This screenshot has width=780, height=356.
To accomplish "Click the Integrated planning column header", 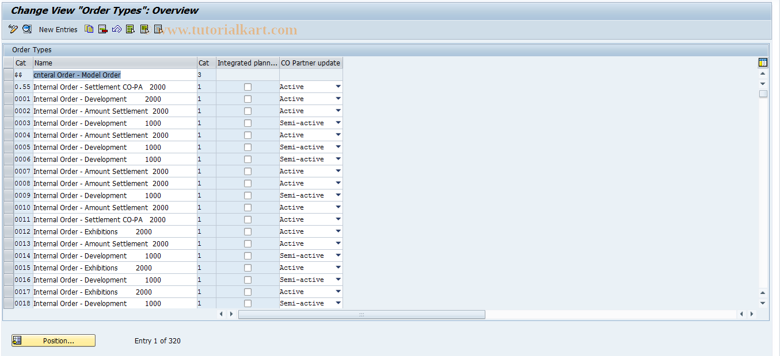I will point(248,63).
